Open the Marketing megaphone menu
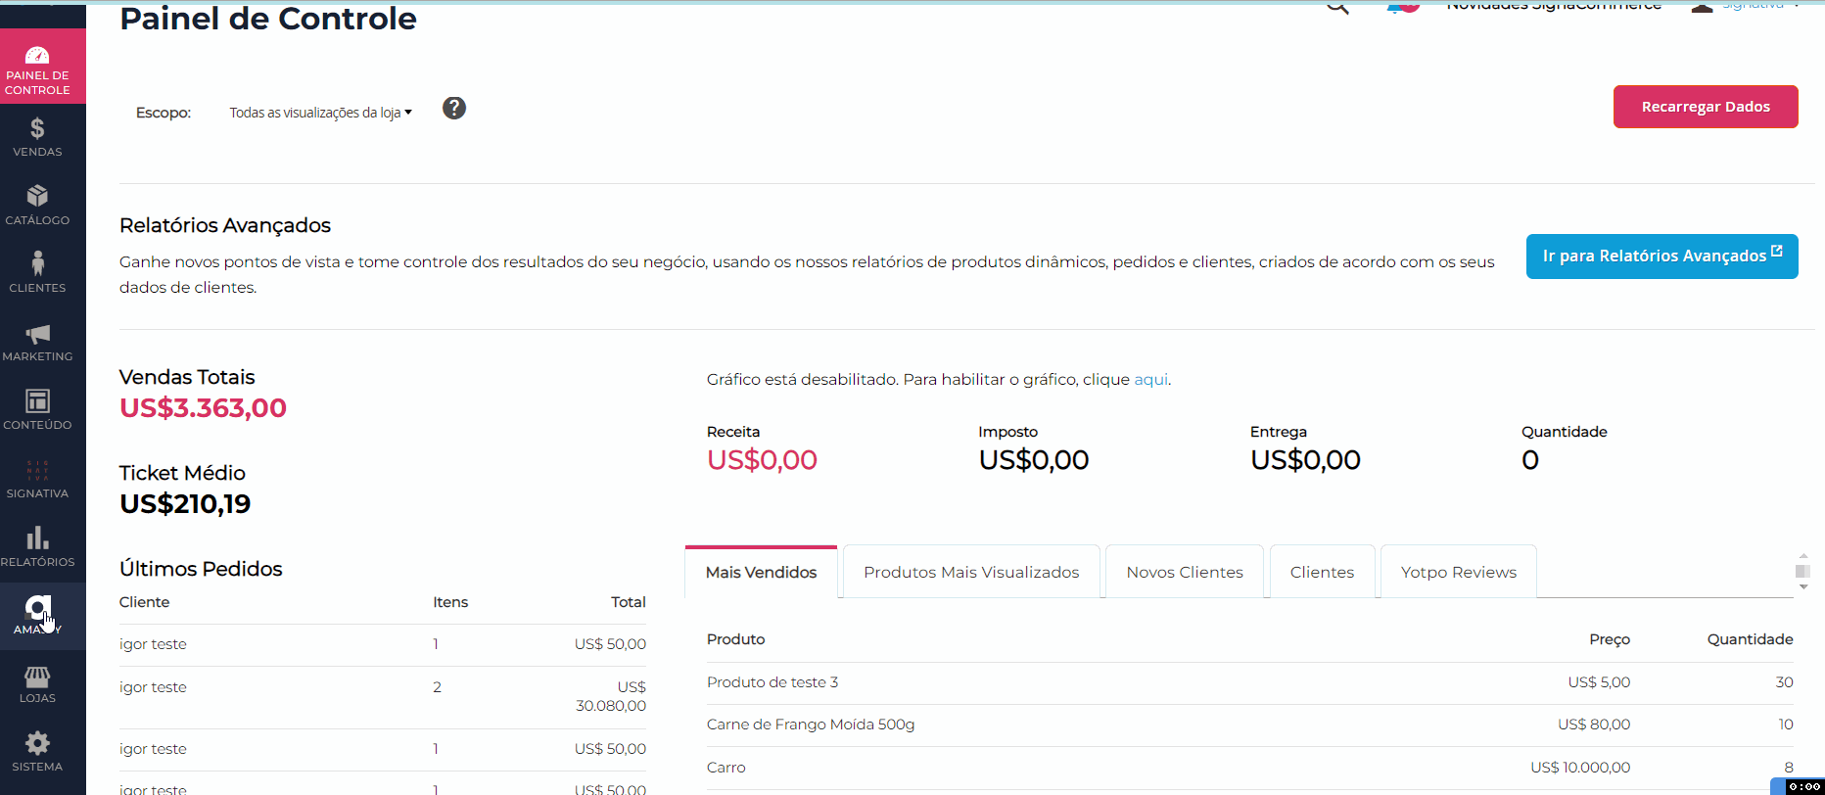This screenshot has height=795, width=1825. [x=37, y=342]
